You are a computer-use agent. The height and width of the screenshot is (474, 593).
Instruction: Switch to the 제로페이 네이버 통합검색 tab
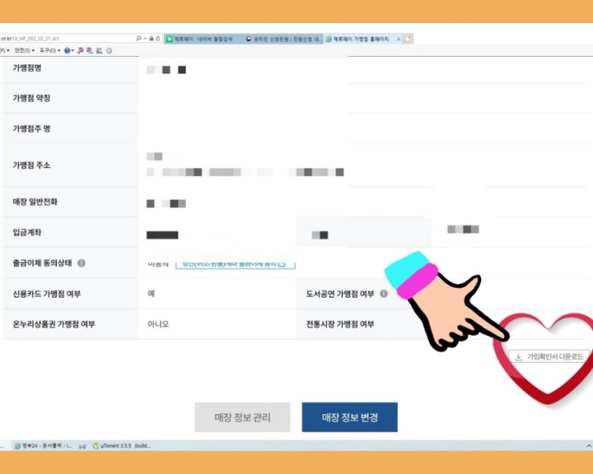point(203,39)
